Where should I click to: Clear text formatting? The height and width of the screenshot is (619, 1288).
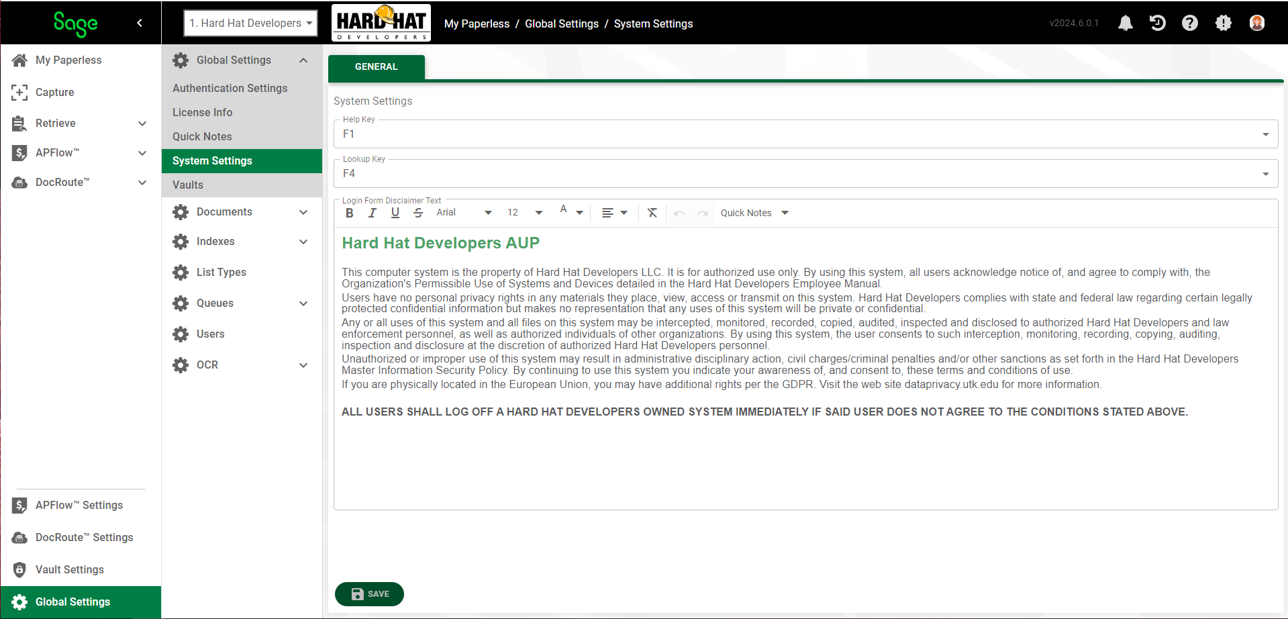(x=652, y=213)
